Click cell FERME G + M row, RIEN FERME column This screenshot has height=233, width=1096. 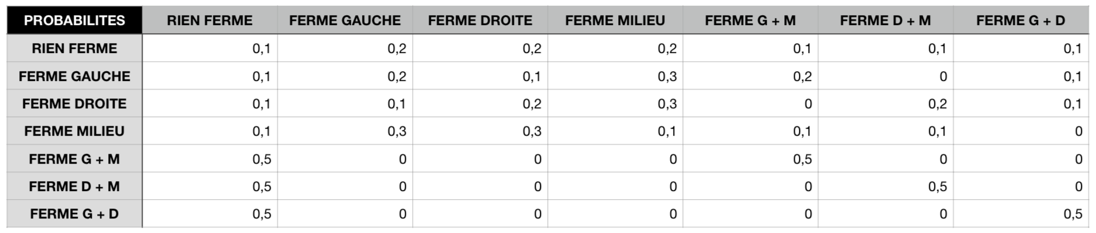[x=209, y=158]
